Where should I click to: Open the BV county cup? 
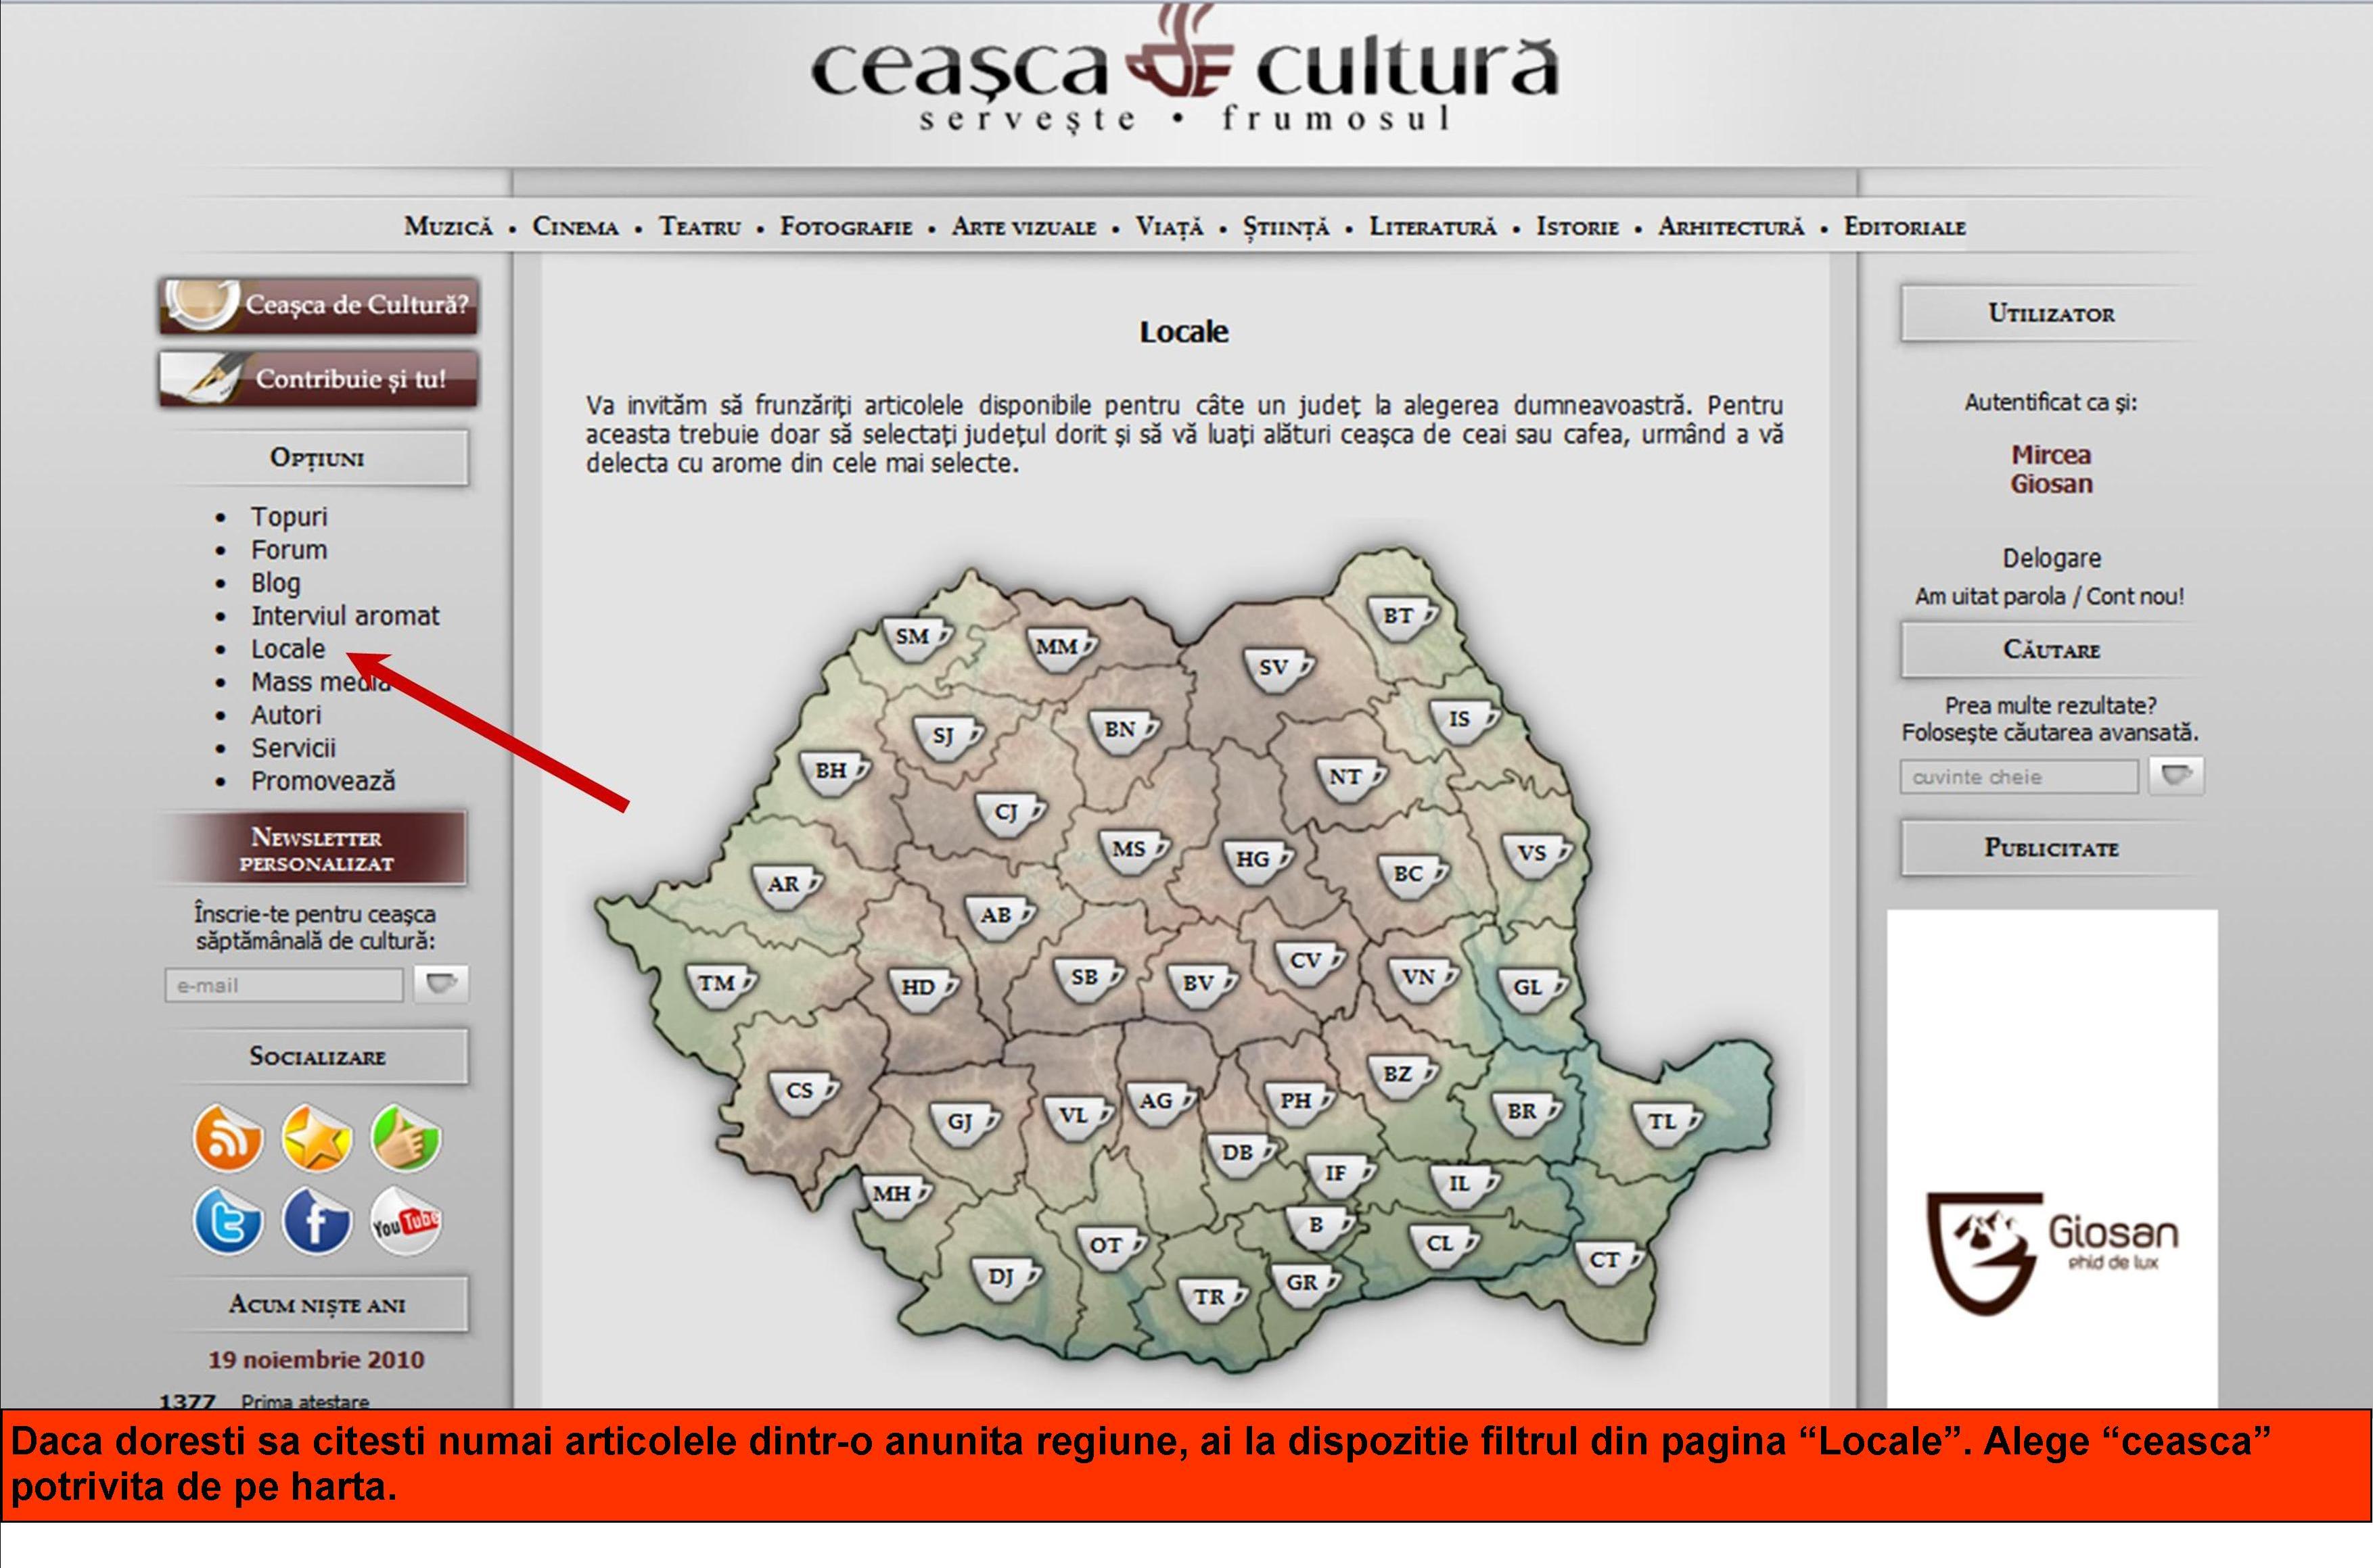pyautogui.click(x=1203, y=986)
